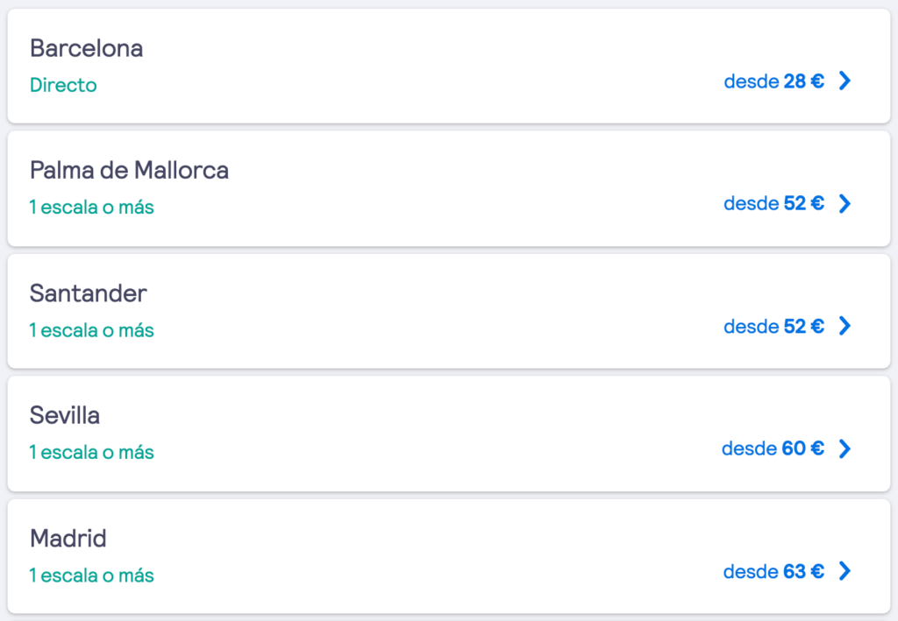Select the Santander destination title

coord(89,293)
